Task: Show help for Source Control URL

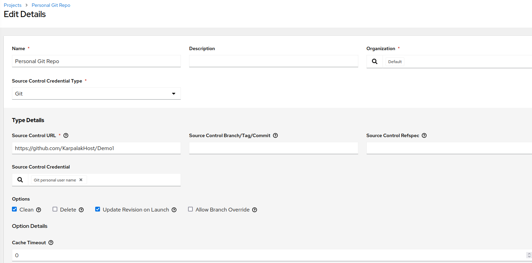Action: point(66,135)
